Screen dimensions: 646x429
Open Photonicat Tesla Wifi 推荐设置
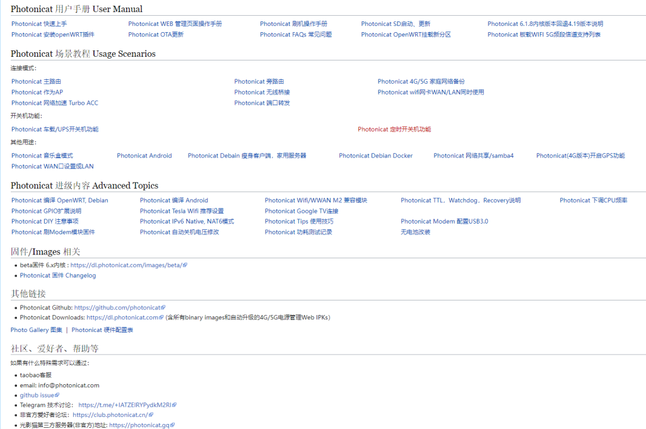[x=182, y=211]
